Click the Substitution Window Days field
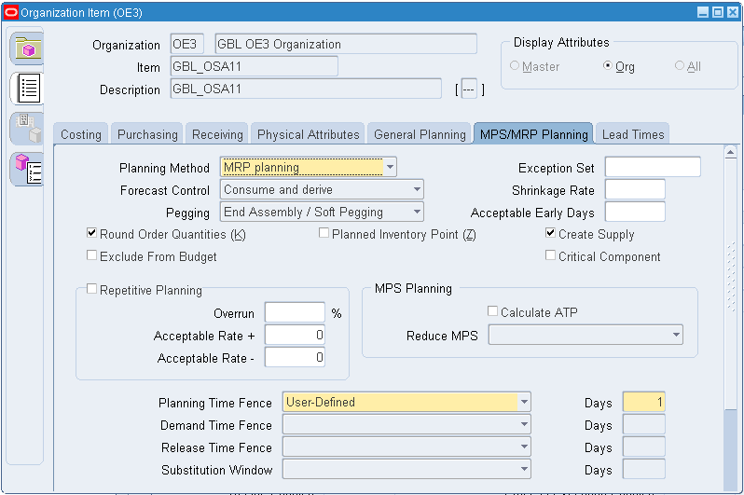744x495 pixels. pyautogui.click(x=644, y=469)
